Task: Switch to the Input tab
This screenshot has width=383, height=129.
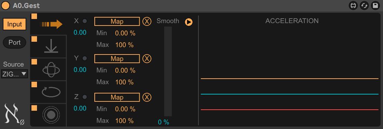Action: point(15,24)
